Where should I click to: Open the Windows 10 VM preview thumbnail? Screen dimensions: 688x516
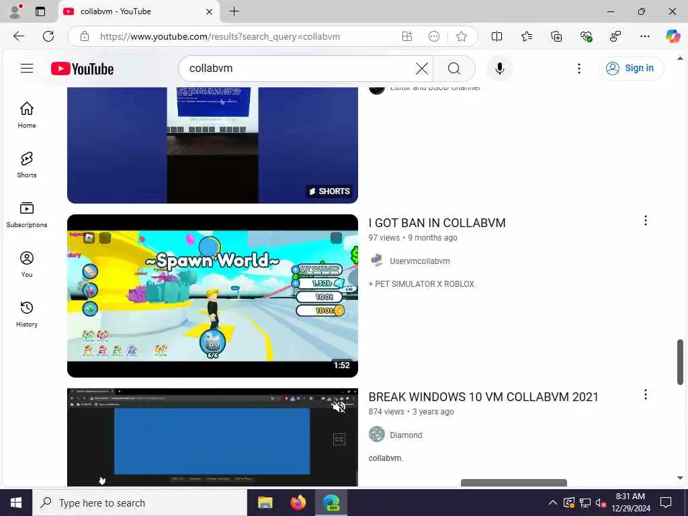coord(212,437)
